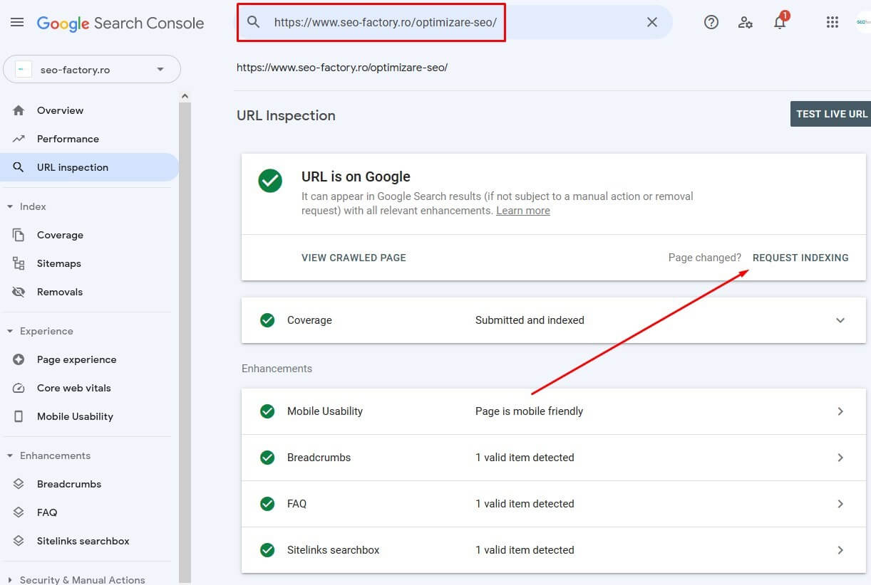Collapse the Index sidebar section

tap(10, 206)
